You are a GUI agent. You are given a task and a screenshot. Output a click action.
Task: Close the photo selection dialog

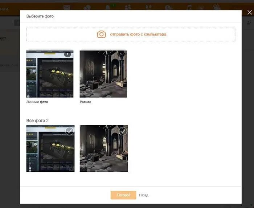(250, 12)
